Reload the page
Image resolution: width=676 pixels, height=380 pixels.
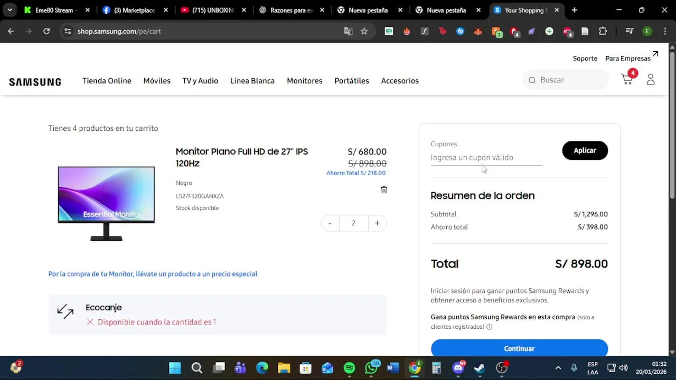tap(46, 31)
